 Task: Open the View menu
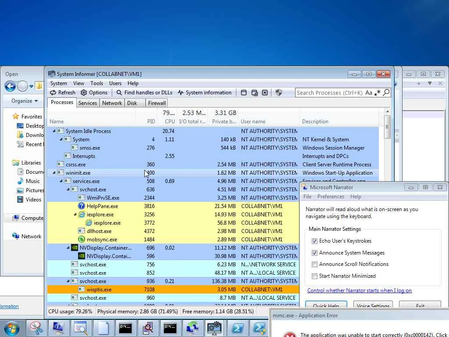pyautogui.click(x=78, y=83)
